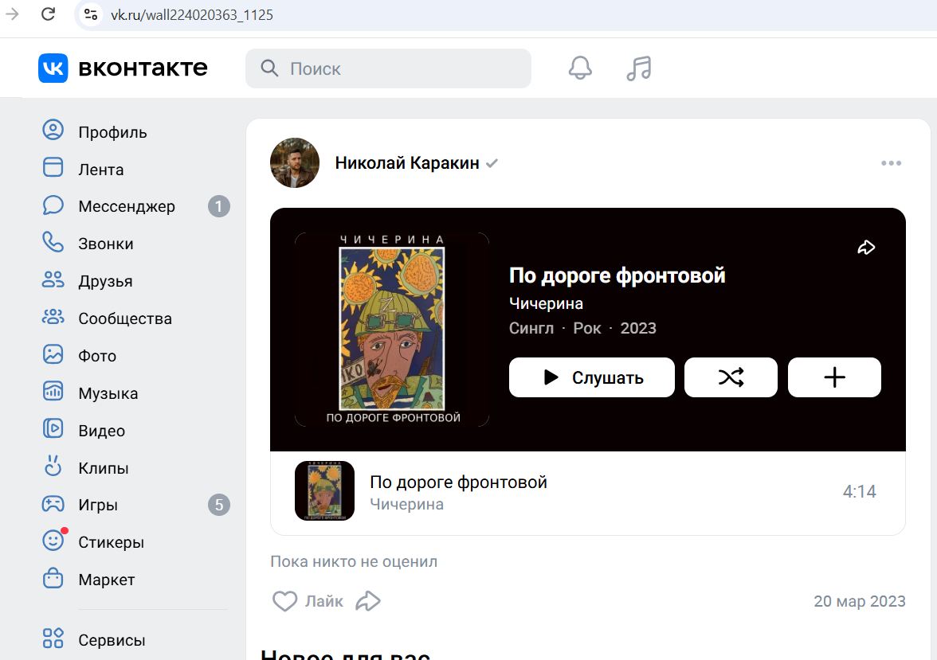Click the track duration 4:14

(859, 491)
